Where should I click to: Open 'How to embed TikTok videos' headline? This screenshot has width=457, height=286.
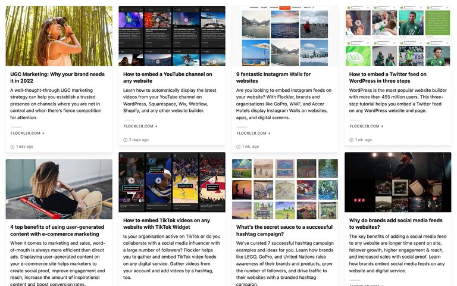pyautogui.click(x=167, y=223)
